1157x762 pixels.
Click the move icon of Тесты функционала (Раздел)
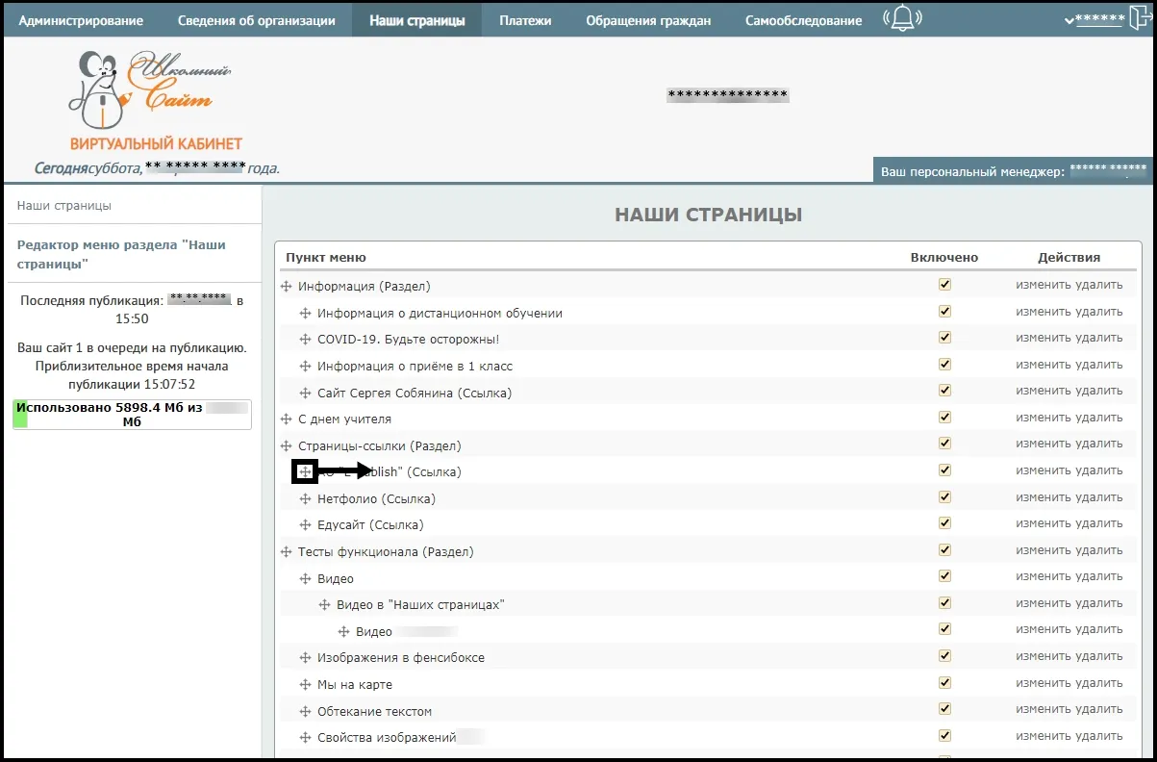pyautogui.click(x=286, y=552)
